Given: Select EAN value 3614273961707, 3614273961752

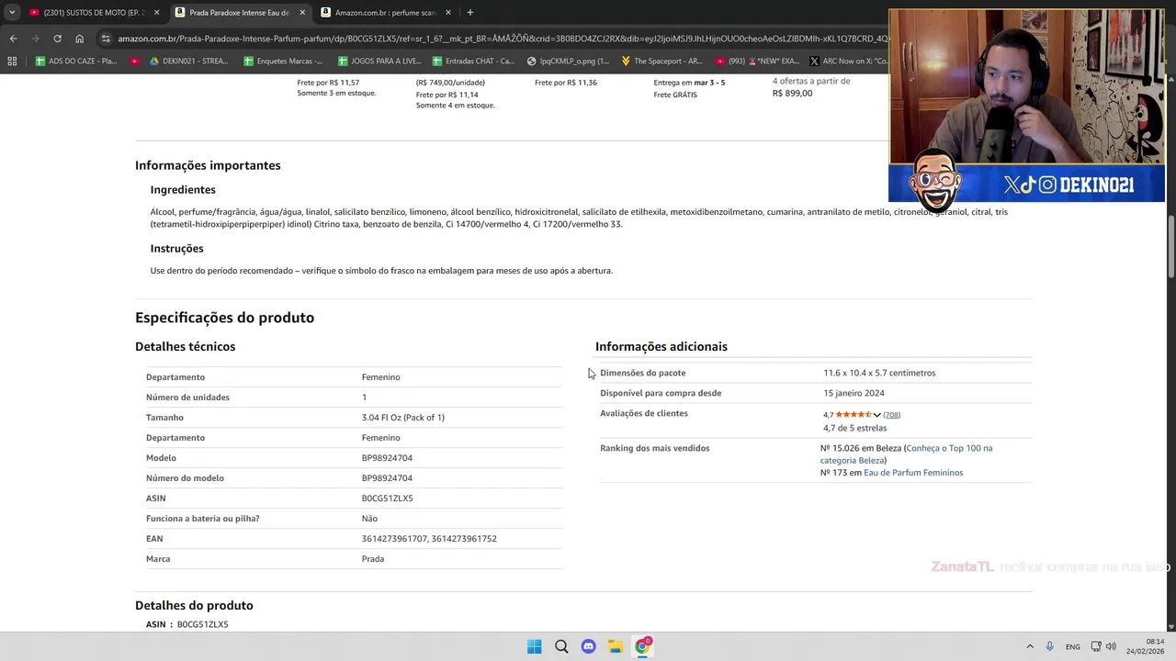Looking at the screenshot, I should coord(429,539).
